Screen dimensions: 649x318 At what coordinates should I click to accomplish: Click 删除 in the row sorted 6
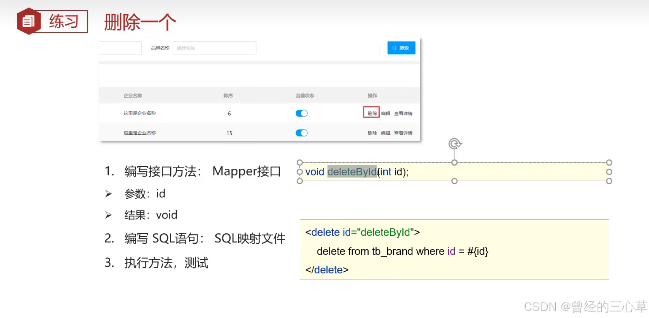[x=372, y=114]
